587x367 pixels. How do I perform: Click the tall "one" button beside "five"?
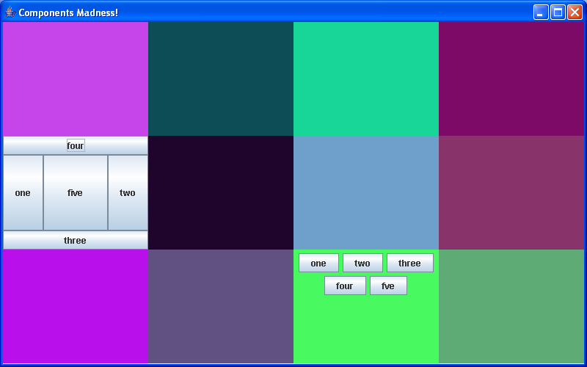[23, 192]
